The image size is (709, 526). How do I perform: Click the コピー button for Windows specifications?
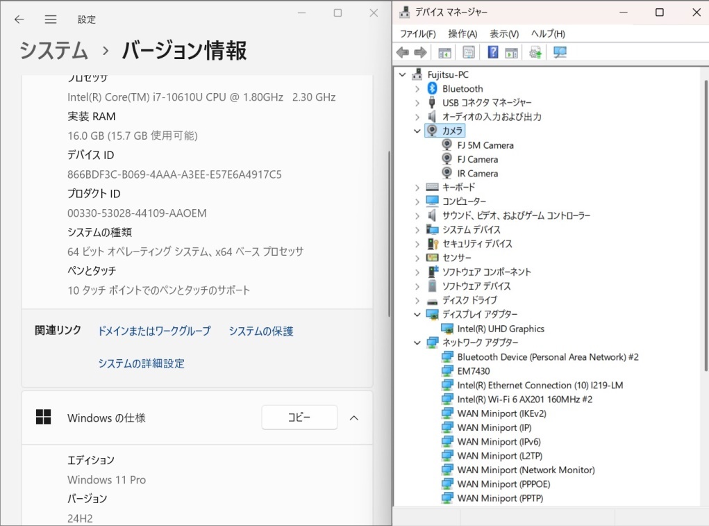pos(299,418)
